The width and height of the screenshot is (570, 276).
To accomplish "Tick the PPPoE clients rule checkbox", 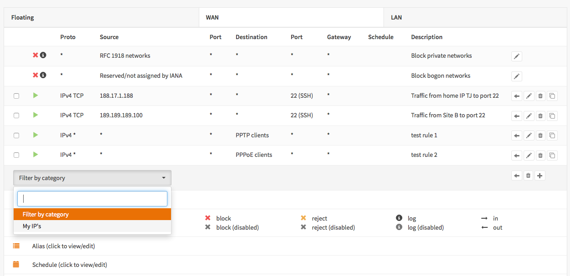I will [16, 155].
